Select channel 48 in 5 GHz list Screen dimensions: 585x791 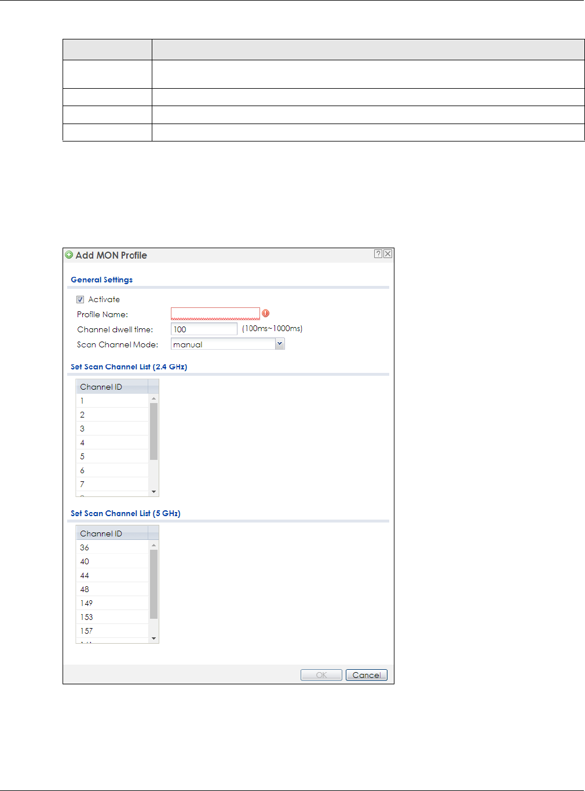[x=112, y=589]
